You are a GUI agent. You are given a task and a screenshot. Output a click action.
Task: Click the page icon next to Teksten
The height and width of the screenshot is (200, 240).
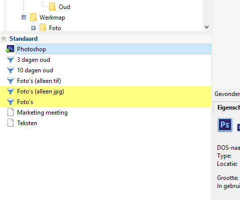[11, 123]
